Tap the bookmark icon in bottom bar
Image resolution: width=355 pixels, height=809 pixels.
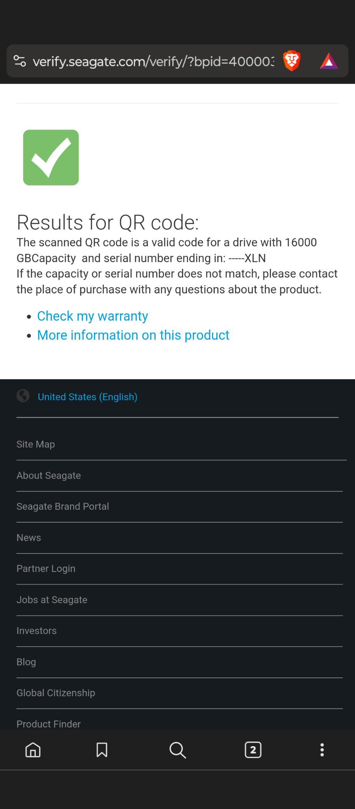point(102,750)
